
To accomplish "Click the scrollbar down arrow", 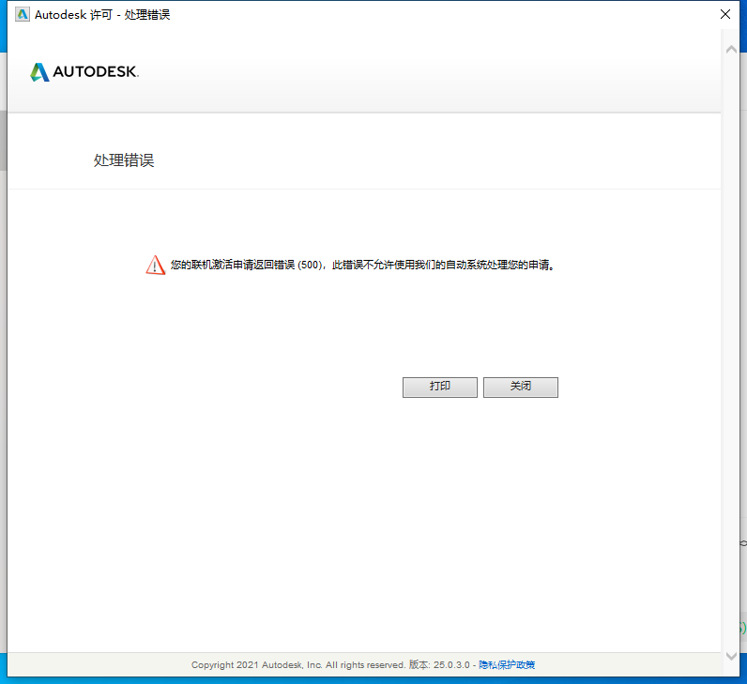I will [731, 656].
